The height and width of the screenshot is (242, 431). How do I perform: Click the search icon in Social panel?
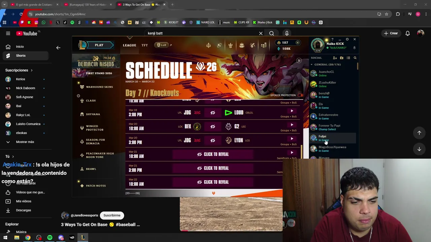355,58
